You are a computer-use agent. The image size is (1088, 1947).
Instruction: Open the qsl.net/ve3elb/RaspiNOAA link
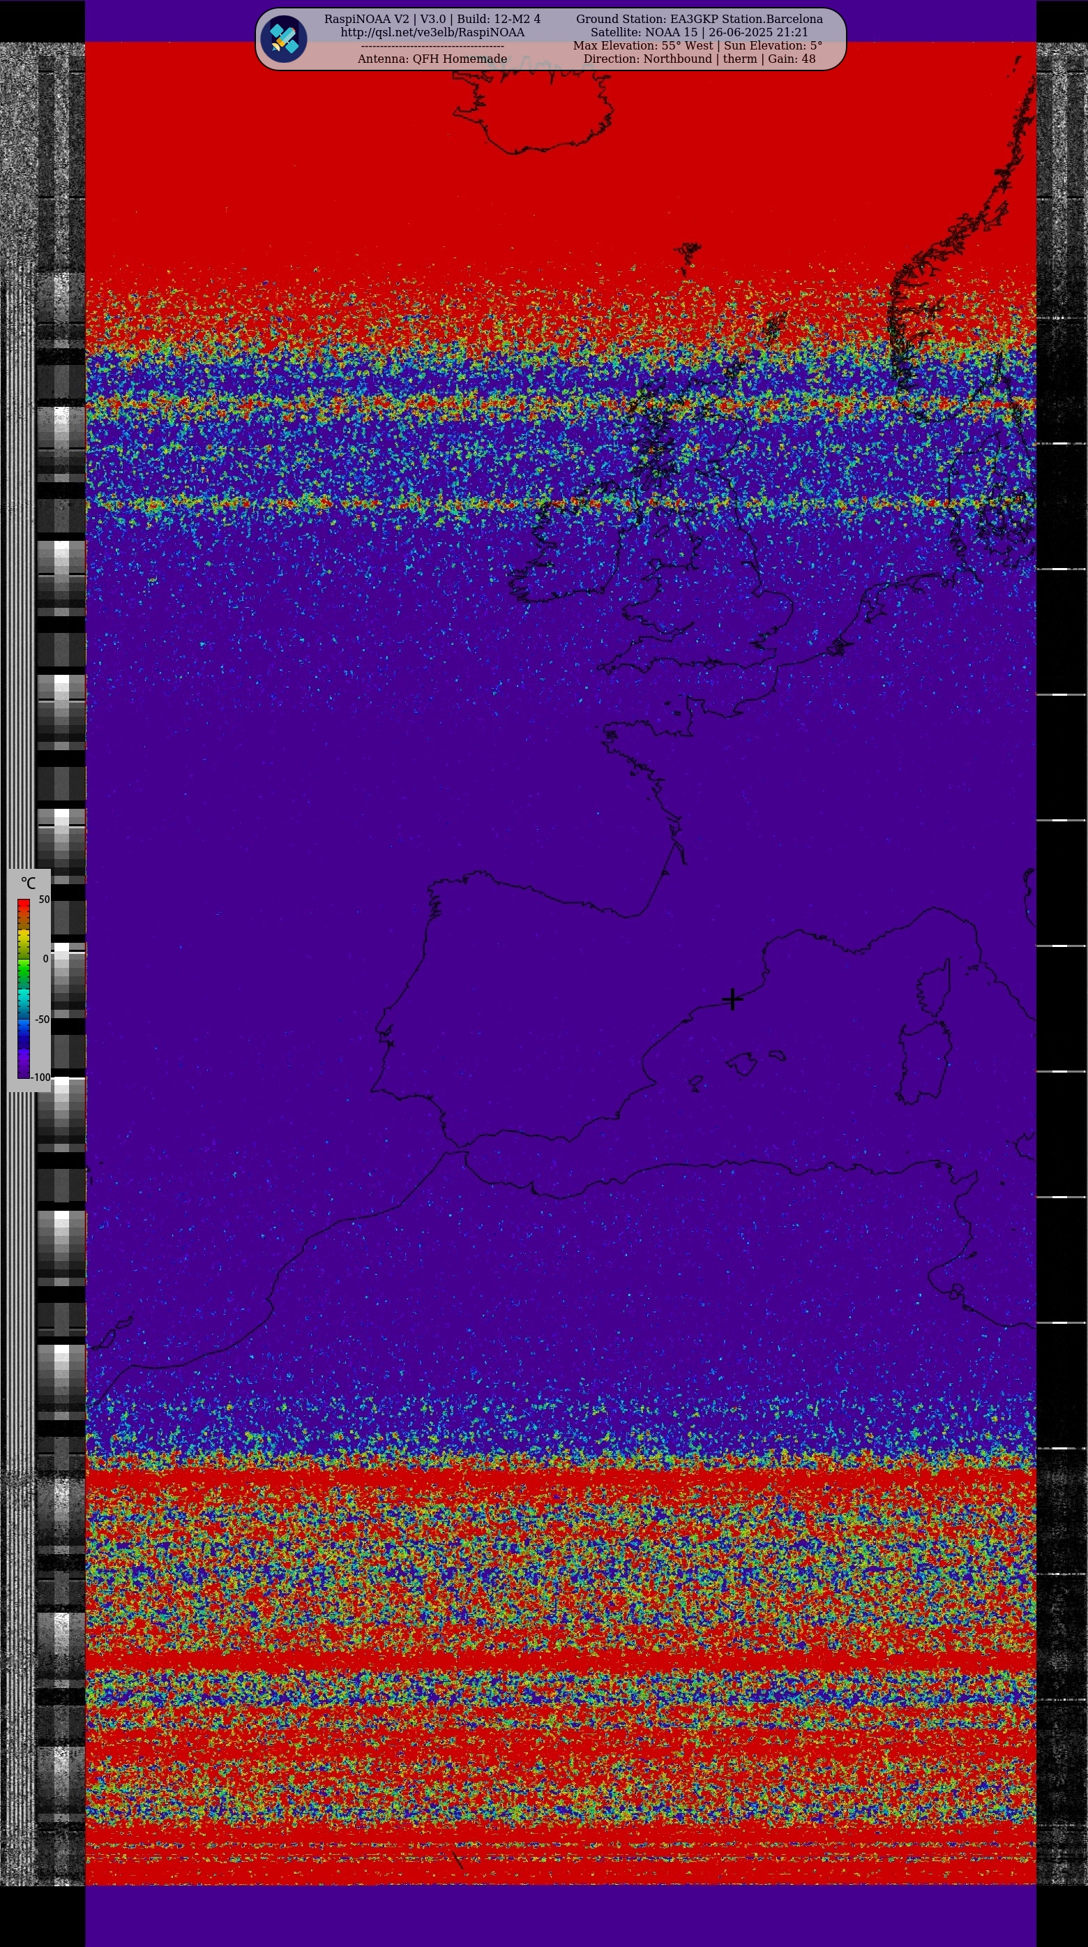coord(432,33)
